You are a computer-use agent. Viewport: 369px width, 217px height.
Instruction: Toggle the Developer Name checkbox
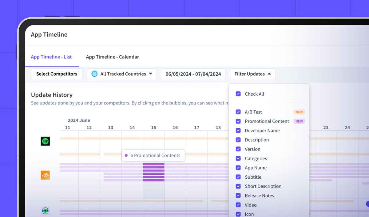pos(238,130)
